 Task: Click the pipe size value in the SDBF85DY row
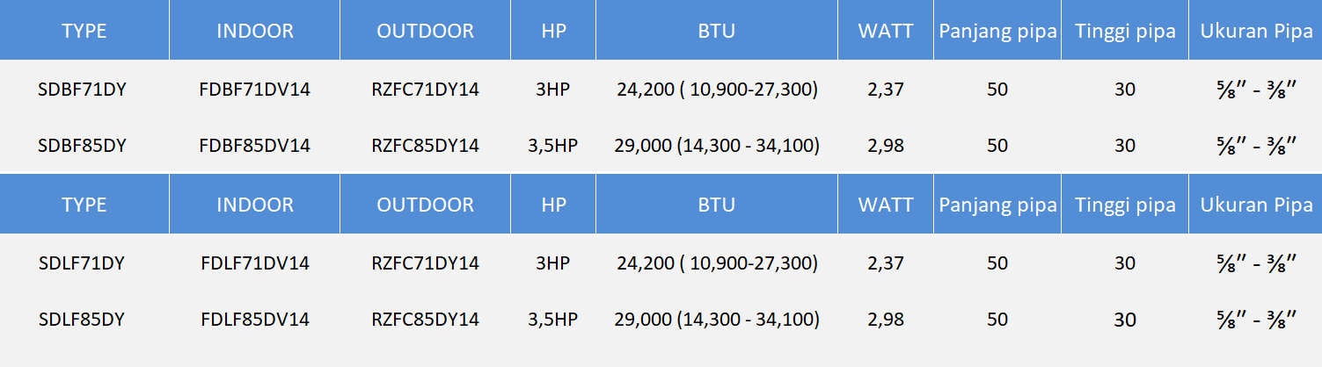pyautogui.click(x=1254, y=146)
